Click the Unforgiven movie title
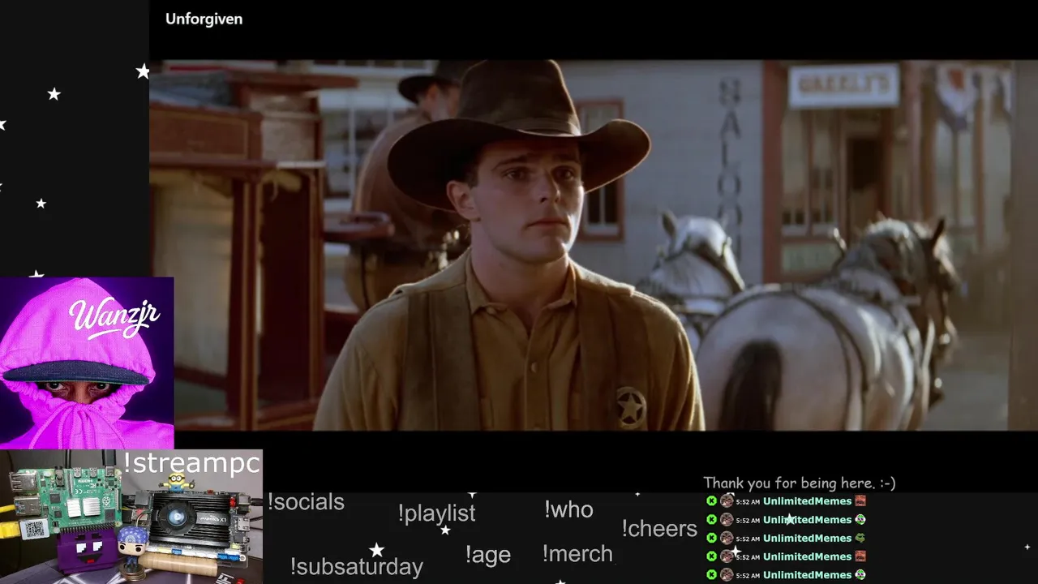Image resolution: width=1038 pixels, height=584 pixels. 204,19
